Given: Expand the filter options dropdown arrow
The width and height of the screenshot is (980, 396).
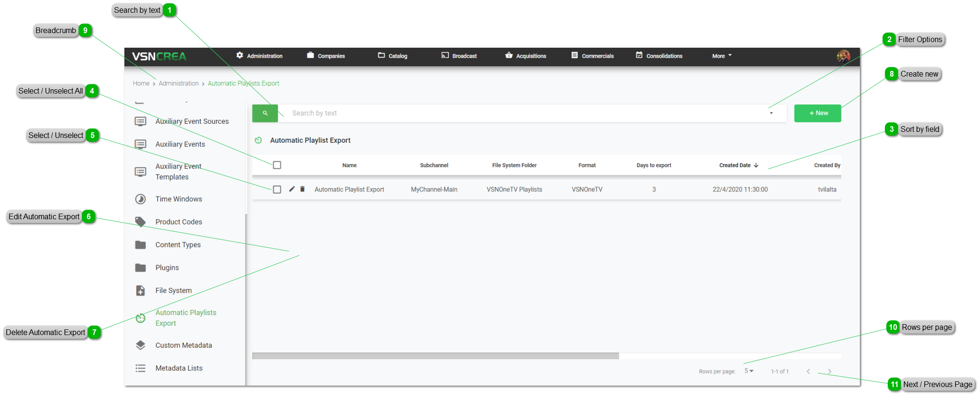Looking at the screenshot, I should (x=771, y=113).
